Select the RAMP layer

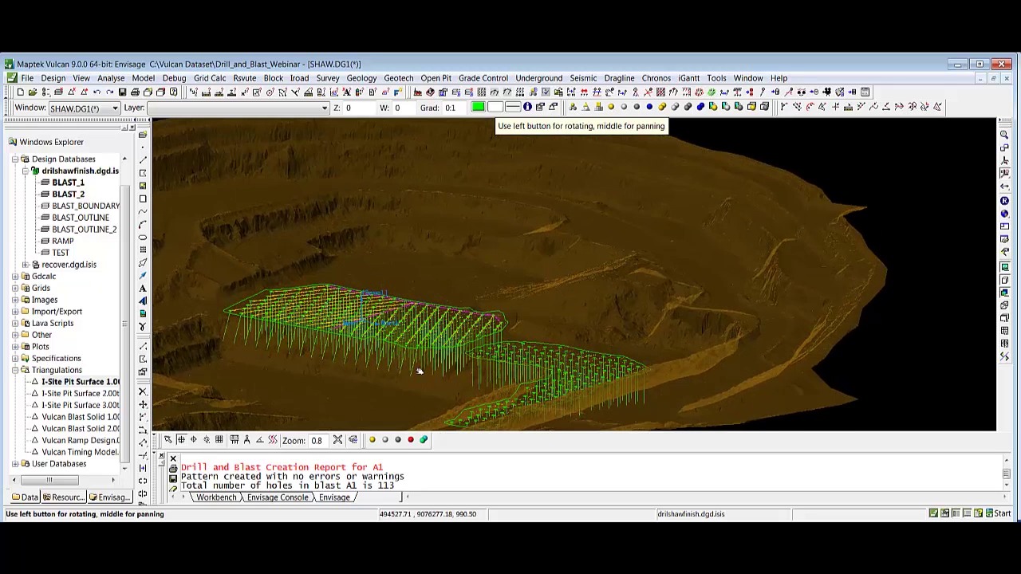tap(62, 241)
